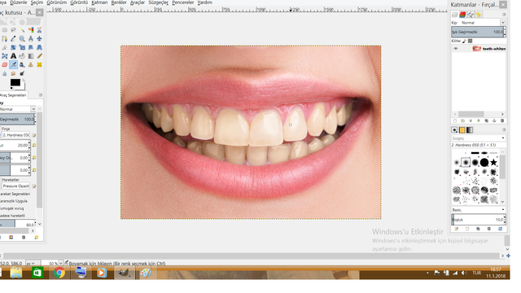Screen dimensions: 521x293
Task: Hide the teeth-whiten layer with eye icon
Action: click(x=456, y=49)
